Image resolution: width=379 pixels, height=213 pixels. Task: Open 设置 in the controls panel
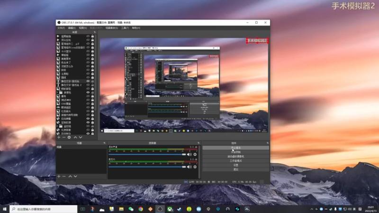click(235, 165)
